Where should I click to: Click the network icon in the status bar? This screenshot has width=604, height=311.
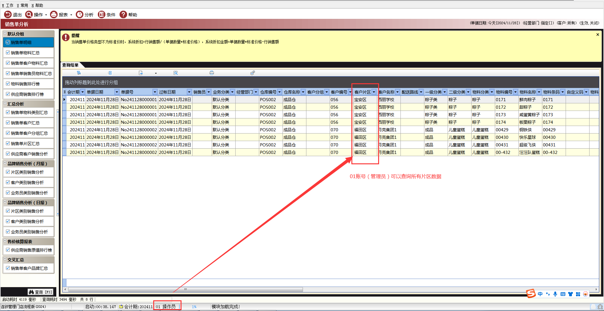coord(600,307)
